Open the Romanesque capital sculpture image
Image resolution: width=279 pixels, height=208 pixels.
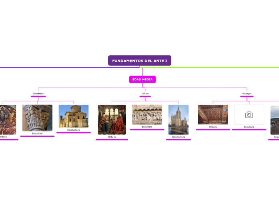point(37,118)
